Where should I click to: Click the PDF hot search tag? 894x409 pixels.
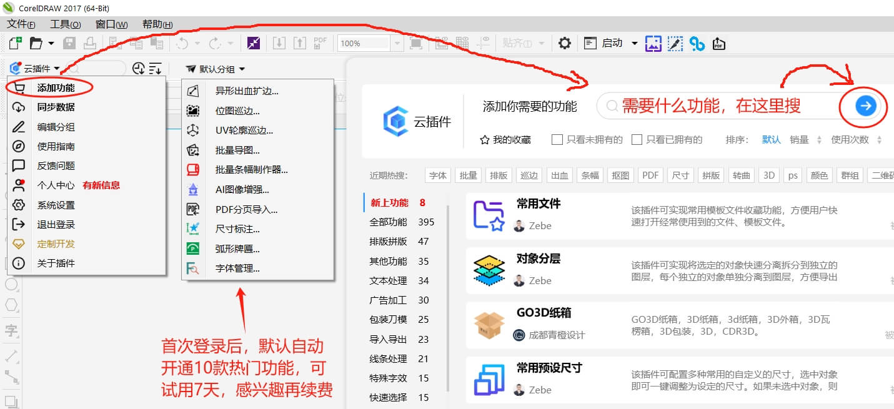[650, 175]
